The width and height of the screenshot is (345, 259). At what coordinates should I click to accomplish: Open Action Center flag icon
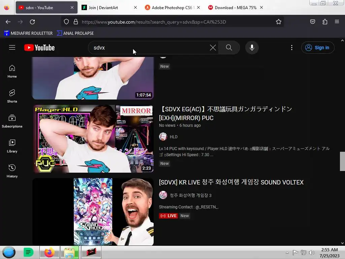point(295,252)
